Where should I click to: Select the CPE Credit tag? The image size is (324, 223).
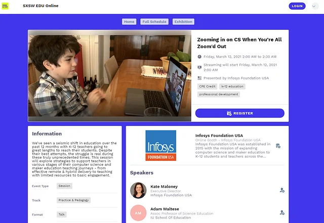(x=207, y=86)
